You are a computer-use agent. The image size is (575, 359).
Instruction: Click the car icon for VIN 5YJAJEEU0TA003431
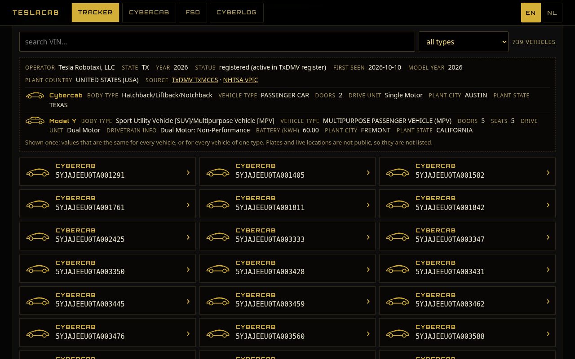tap(398, 269)
